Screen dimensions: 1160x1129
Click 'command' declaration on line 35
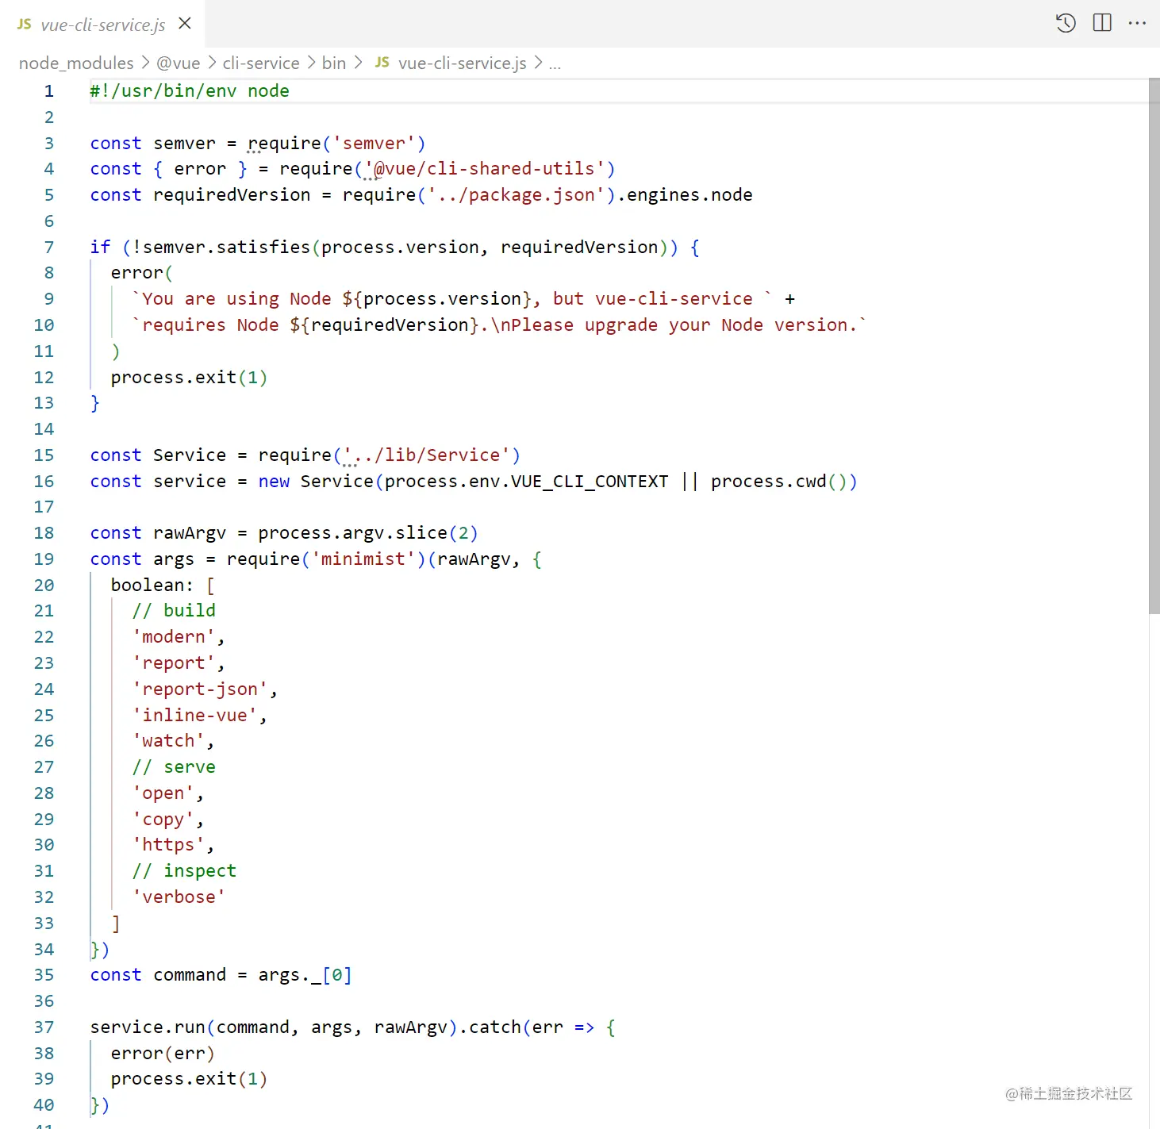pos(190,975)
